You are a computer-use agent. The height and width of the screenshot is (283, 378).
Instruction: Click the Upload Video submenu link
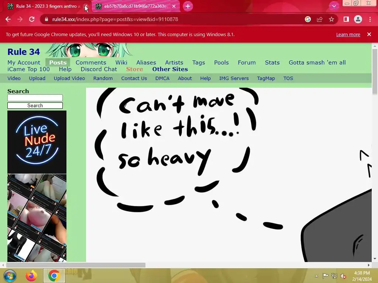point(69,78)
